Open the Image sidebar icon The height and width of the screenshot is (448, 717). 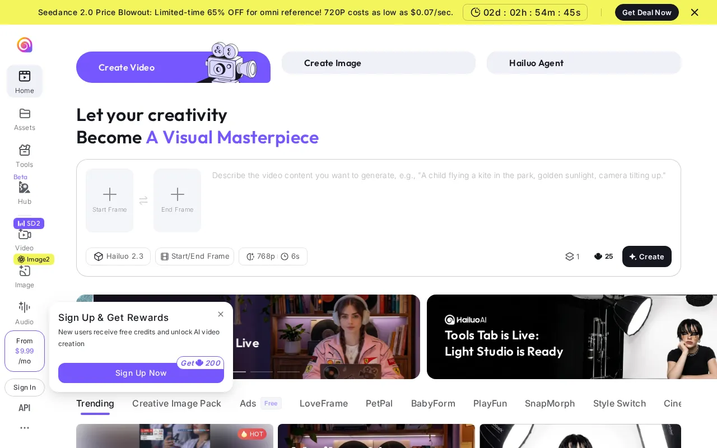(25, 271)
